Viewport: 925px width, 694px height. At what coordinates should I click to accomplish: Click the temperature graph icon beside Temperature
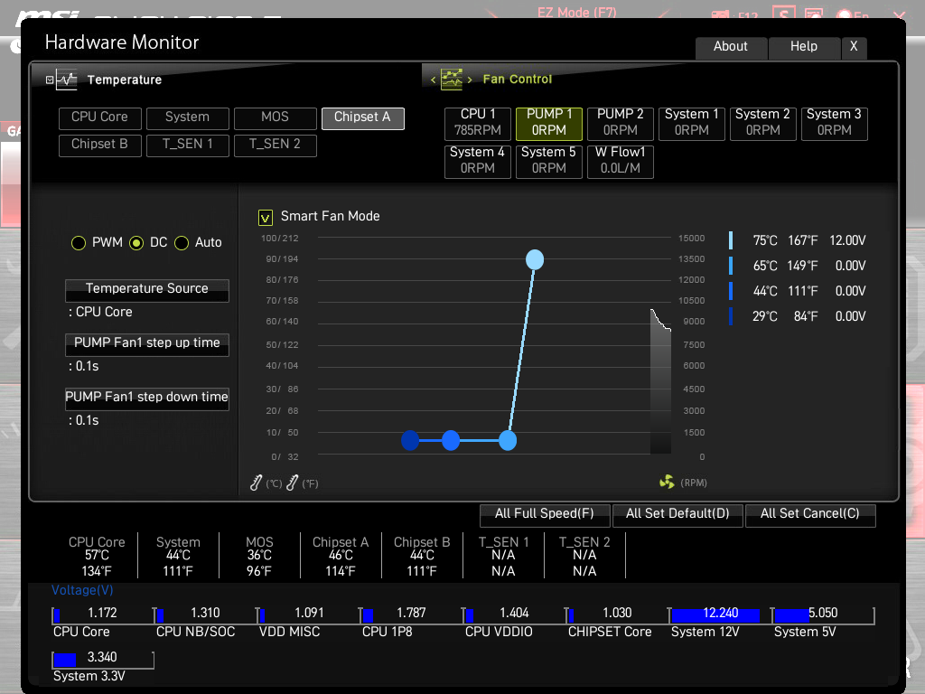coord(67,80)
